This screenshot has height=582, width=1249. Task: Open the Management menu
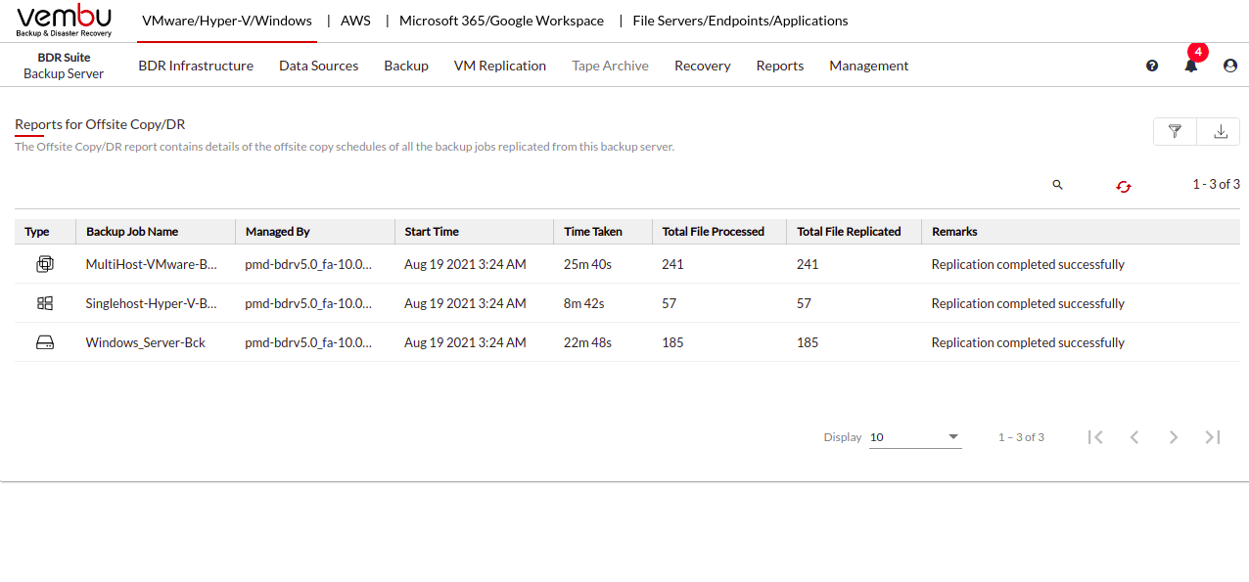pos(869,66)
